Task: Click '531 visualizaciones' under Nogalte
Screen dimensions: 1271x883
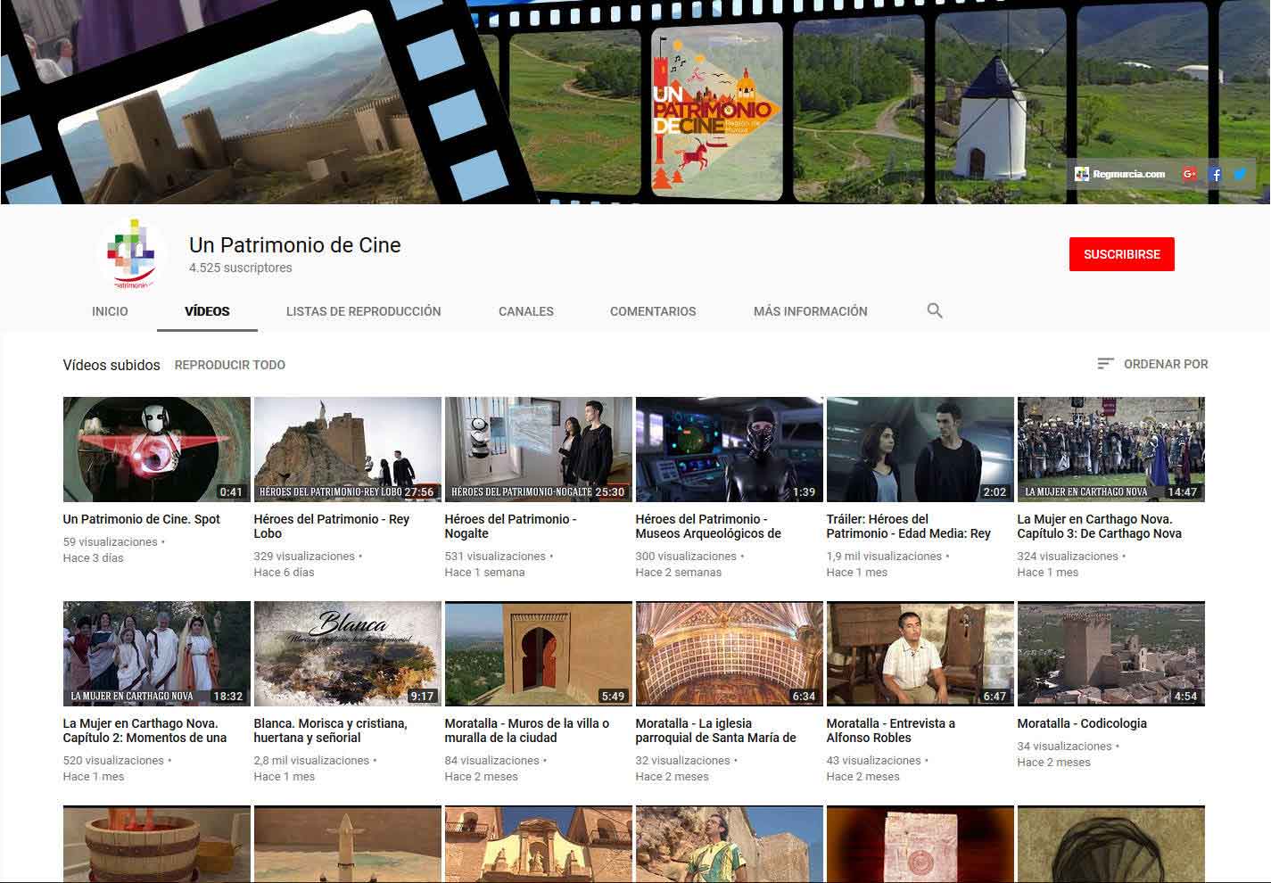Action: pyautogui.click(x=495, y=557)
